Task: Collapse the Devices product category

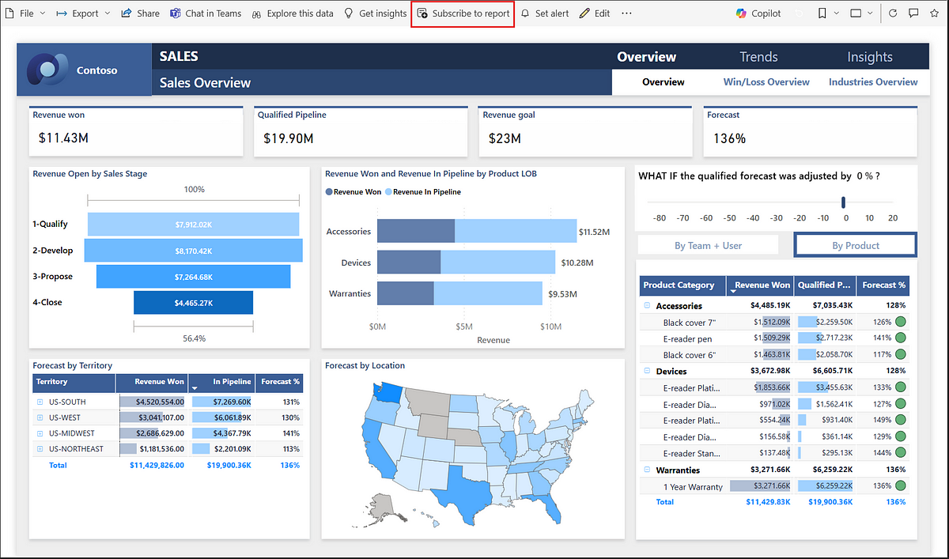Action: 647,372
